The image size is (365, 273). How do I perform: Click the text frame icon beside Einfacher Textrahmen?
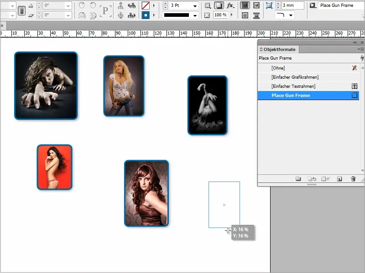point(355,86)
